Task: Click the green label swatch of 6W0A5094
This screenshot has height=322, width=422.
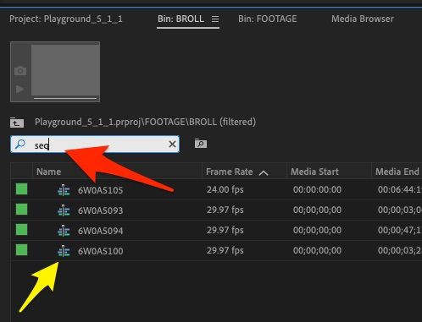Action: pos(21,230)
